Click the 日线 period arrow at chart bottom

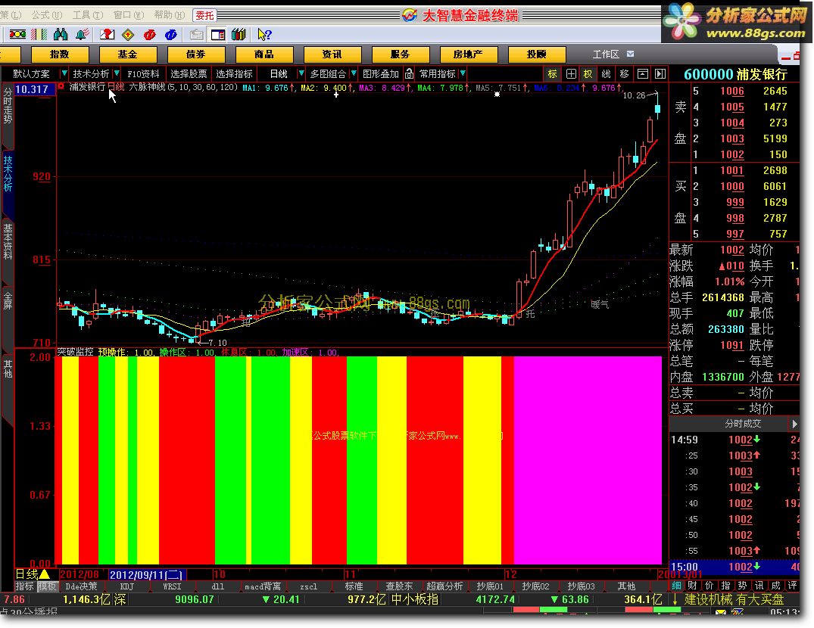(45, 574)
